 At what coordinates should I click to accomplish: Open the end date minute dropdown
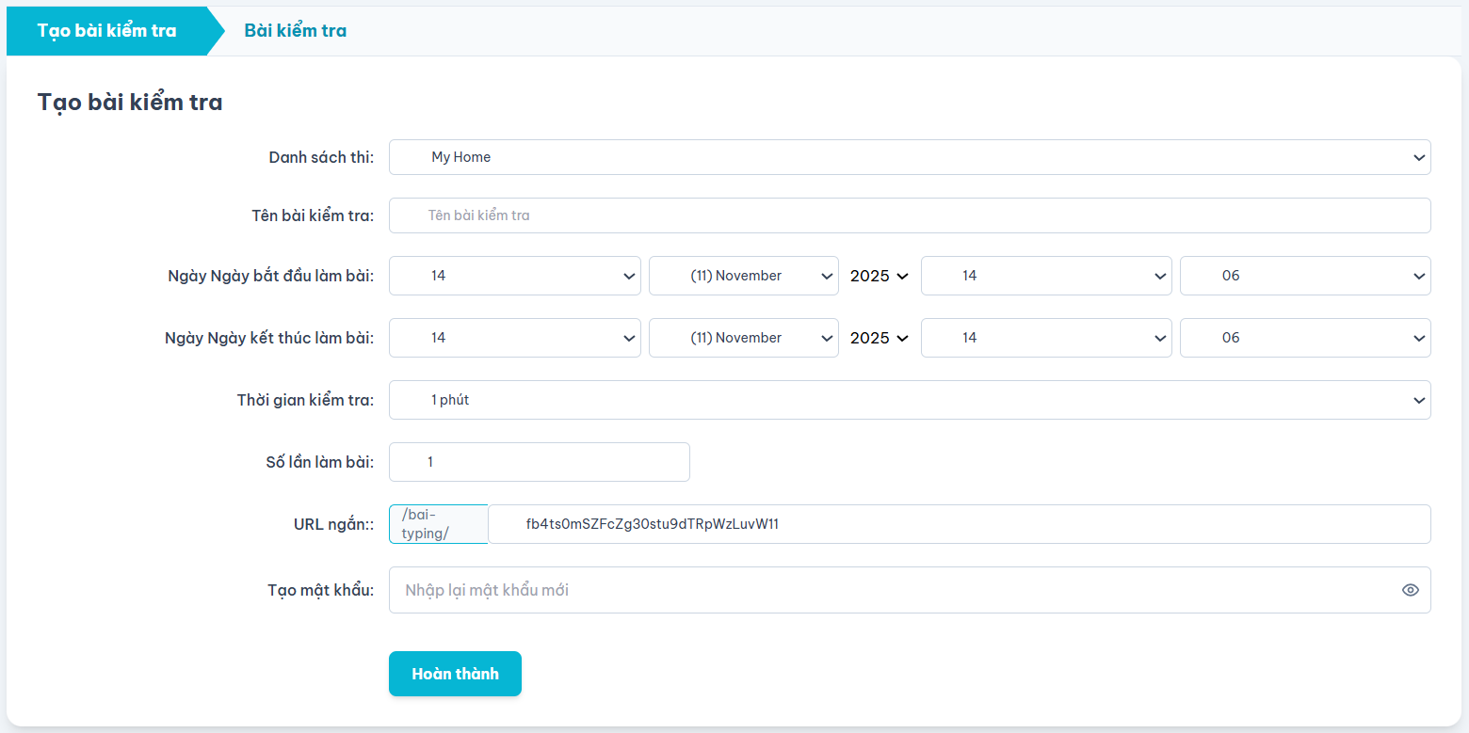click(x=1304, y=338)
